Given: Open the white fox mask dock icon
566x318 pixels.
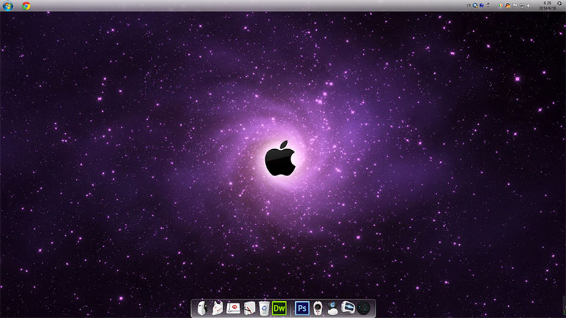Looking at the screenshot, I should coord(217,308).
